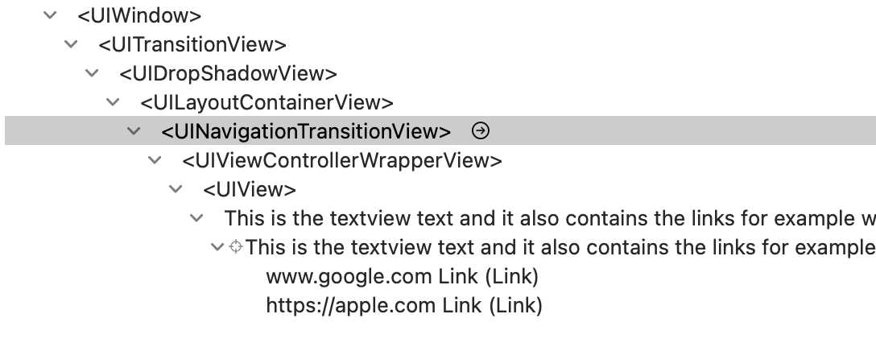Screen dimensions: 876x343
Task: Collapse the chevron beside the crosshair icon
Action: (x=217, y=247)
